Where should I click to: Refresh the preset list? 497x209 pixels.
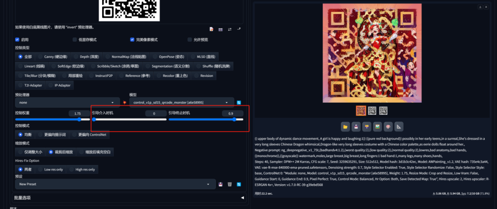(239, 184)
